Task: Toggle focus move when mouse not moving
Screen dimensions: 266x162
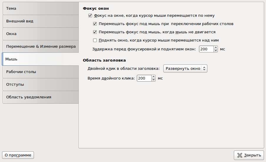Action: pyautogui.click(x=95, y=32)
